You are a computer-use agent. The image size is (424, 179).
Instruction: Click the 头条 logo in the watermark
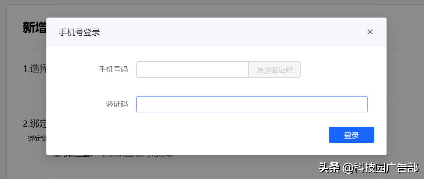[329, 167]
